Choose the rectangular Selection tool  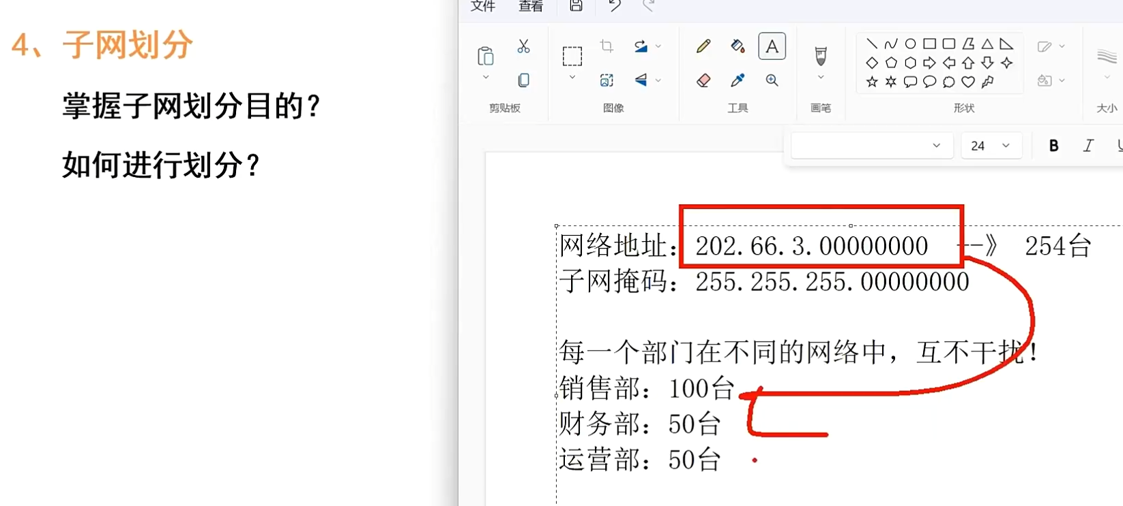click(x=572, y=56)
